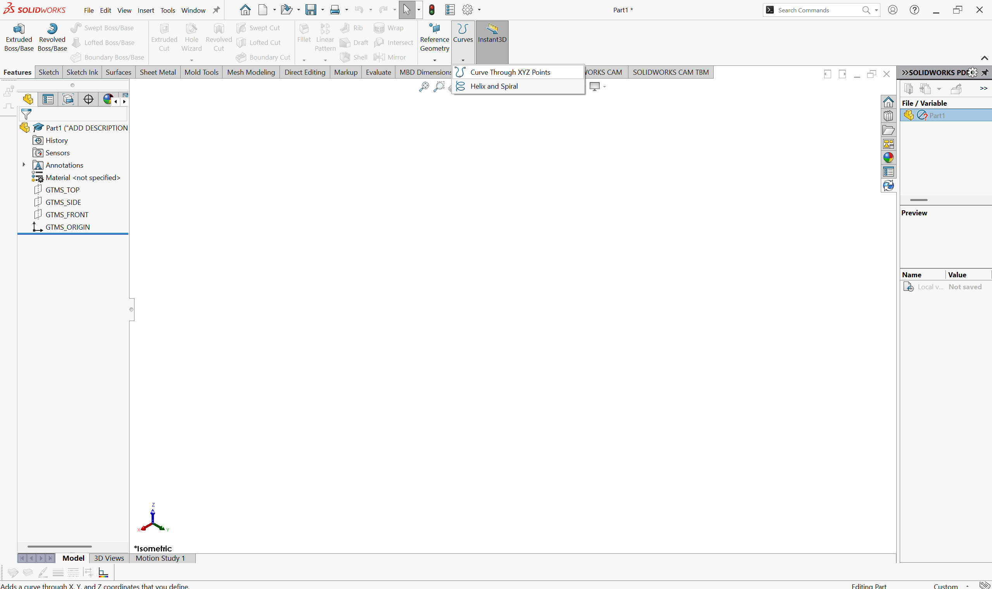
Task: Switch to the Sheet Metal tab
Action: (157, 72)
